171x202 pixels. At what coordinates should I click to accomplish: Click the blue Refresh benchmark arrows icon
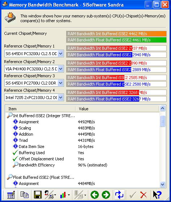point(119,194)
